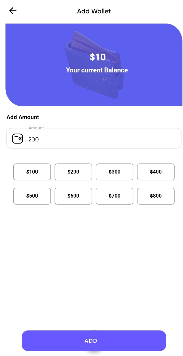This screenshot has height=356, width=183.
Task: Focus the Amount input field
Action: point(94,138)
